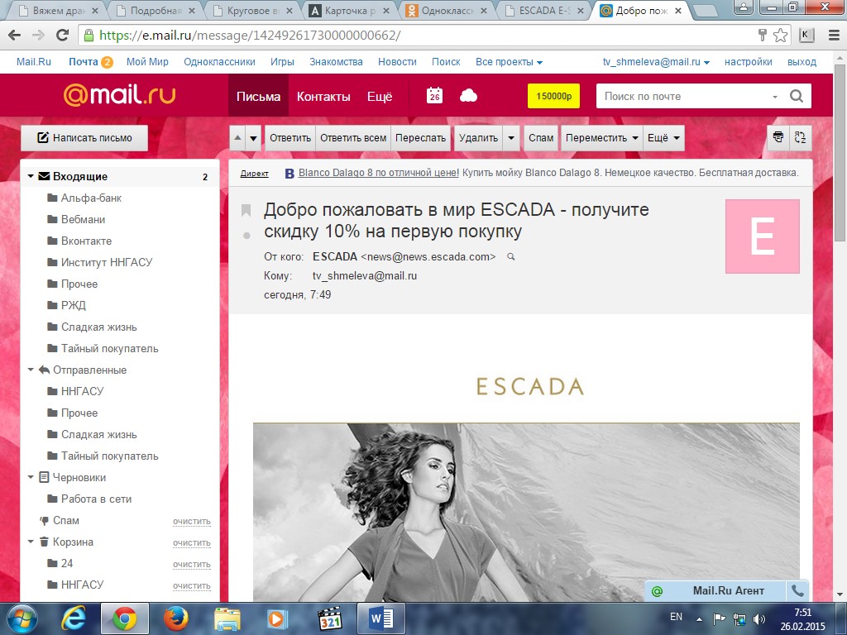Bookmark this page with star icon

[x=780, y=36]
